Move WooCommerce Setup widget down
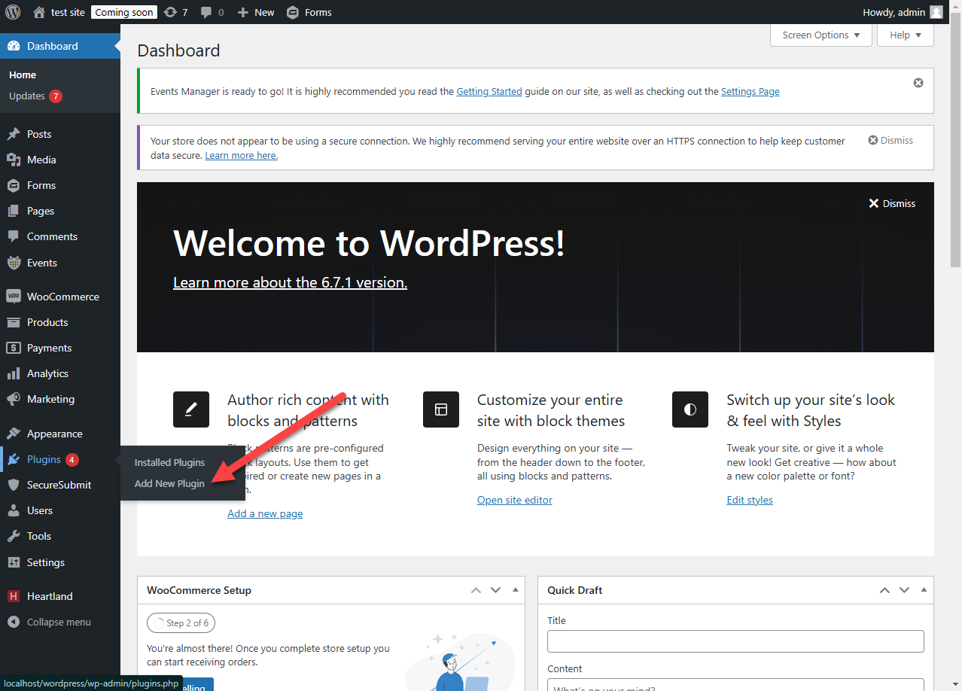Screen dimensions: 962x691 pos(495,590)
